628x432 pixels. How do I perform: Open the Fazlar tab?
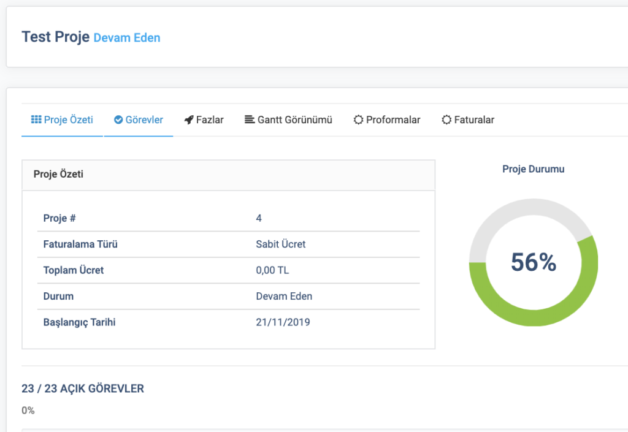pos(204,119)
